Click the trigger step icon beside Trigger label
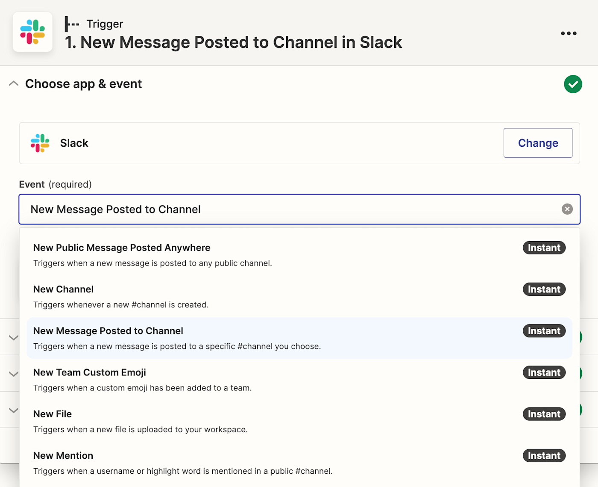The height and width of the screenshot is (487, 598). click(x=72, y=24)
